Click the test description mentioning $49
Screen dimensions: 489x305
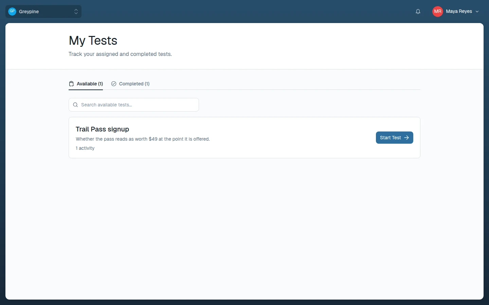tap(143, 139)
